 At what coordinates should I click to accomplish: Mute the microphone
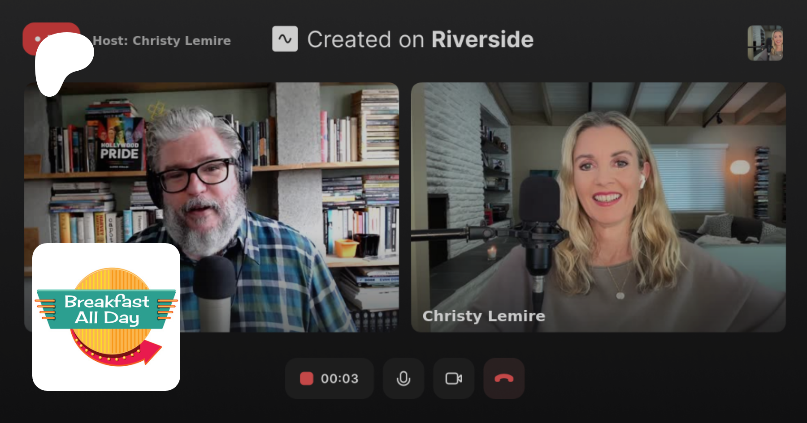click(x=403, y=379)
